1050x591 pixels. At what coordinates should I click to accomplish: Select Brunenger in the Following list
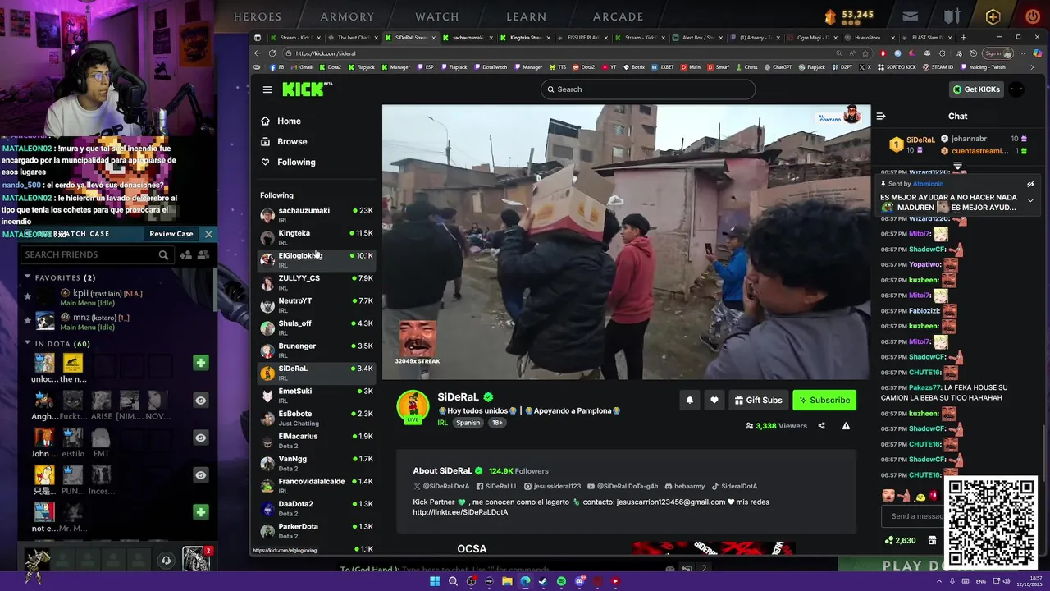(317, 350)
